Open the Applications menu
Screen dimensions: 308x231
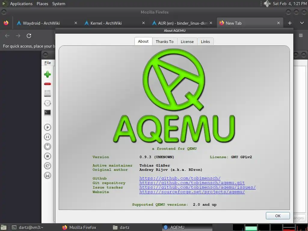click(21, 4)
